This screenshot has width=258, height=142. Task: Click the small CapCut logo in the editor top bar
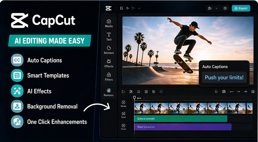coord(109,8)
